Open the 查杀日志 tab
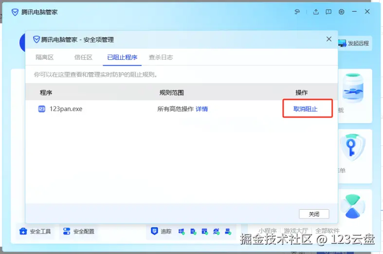 coord(161,57)
